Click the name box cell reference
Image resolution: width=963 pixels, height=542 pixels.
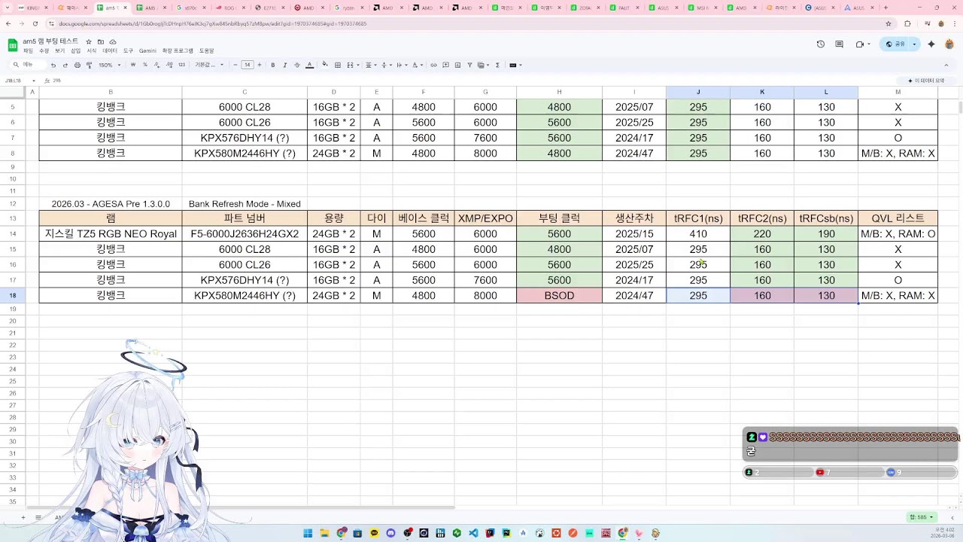tap(14, 81)
